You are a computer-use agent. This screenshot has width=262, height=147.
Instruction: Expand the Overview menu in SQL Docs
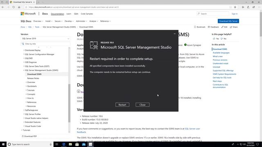point(38,21)
